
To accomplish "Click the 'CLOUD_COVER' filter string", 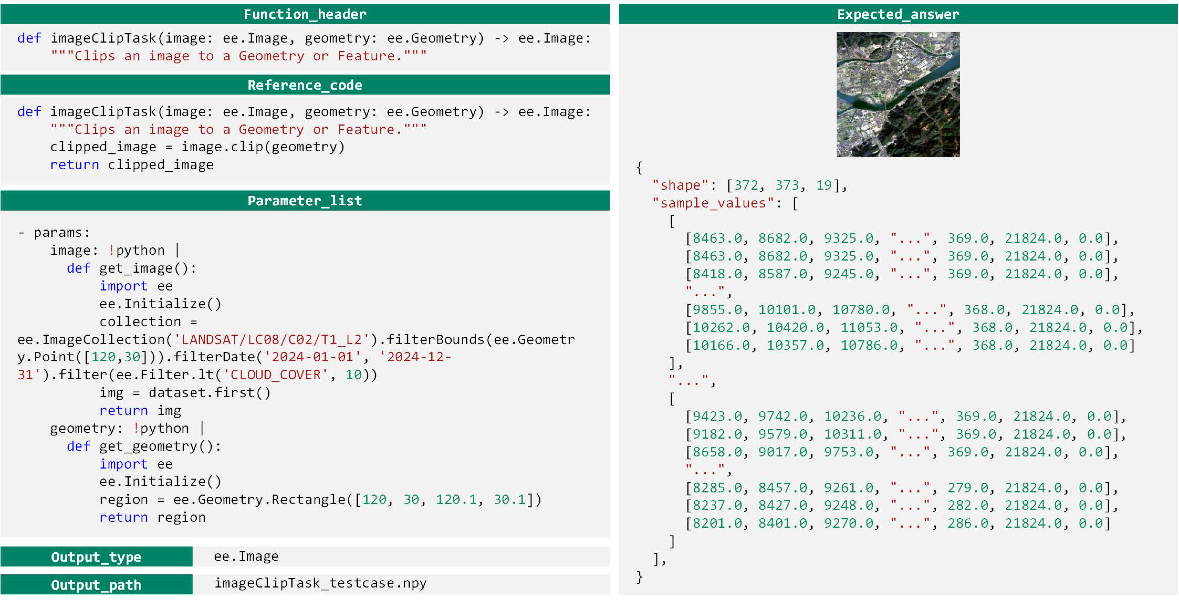I will coord(275,375).
